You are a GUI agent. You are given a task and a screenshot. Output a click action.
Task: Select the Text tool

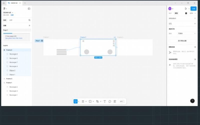(105, 101)
